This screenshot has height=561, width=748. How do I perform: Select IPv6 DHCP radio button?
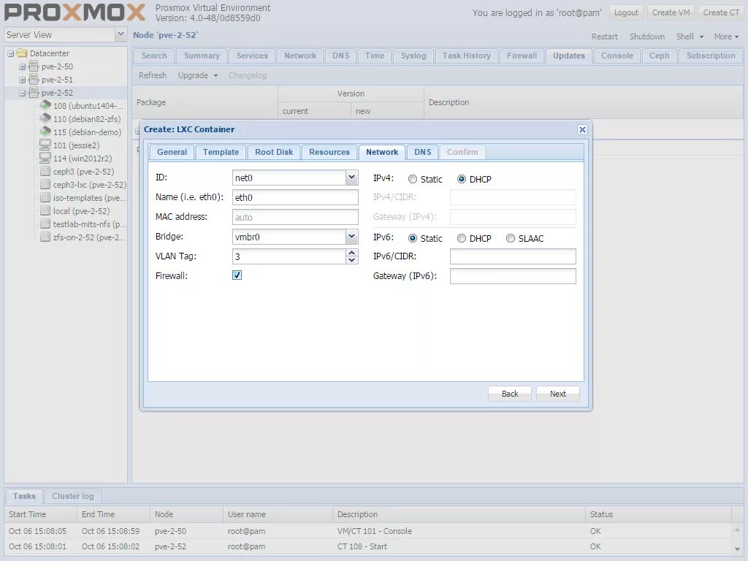pyautogui.click(x=462, y=238)
